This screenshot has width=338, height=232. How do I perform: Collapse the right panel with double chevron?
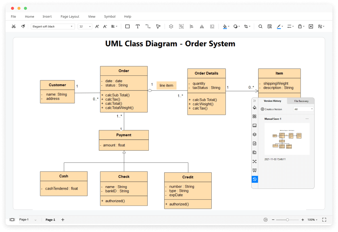(x=255, y=101)
